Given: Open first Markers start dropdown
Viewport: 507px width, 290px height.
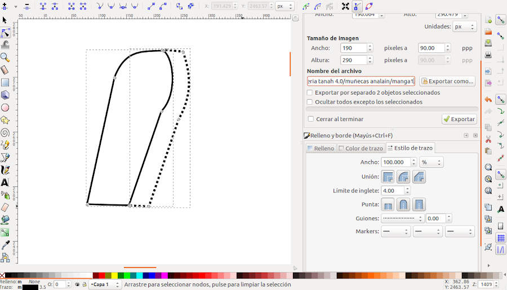Looking at the screenshot, I should (x=395, y=231).
